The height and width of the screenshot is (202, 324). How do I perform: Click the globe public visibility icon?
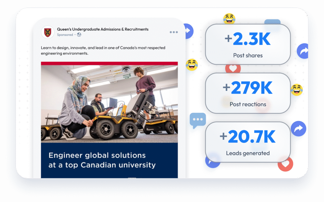[x=79, y=35]
